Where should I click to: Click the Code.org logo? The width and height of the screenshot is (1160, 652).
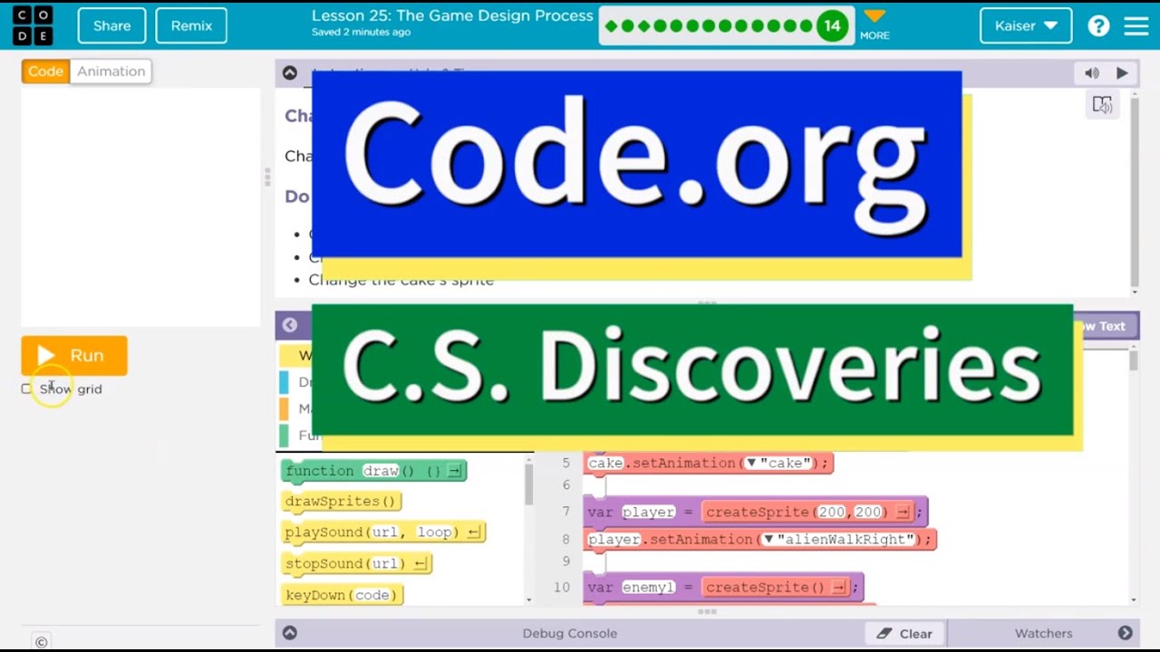33,25
